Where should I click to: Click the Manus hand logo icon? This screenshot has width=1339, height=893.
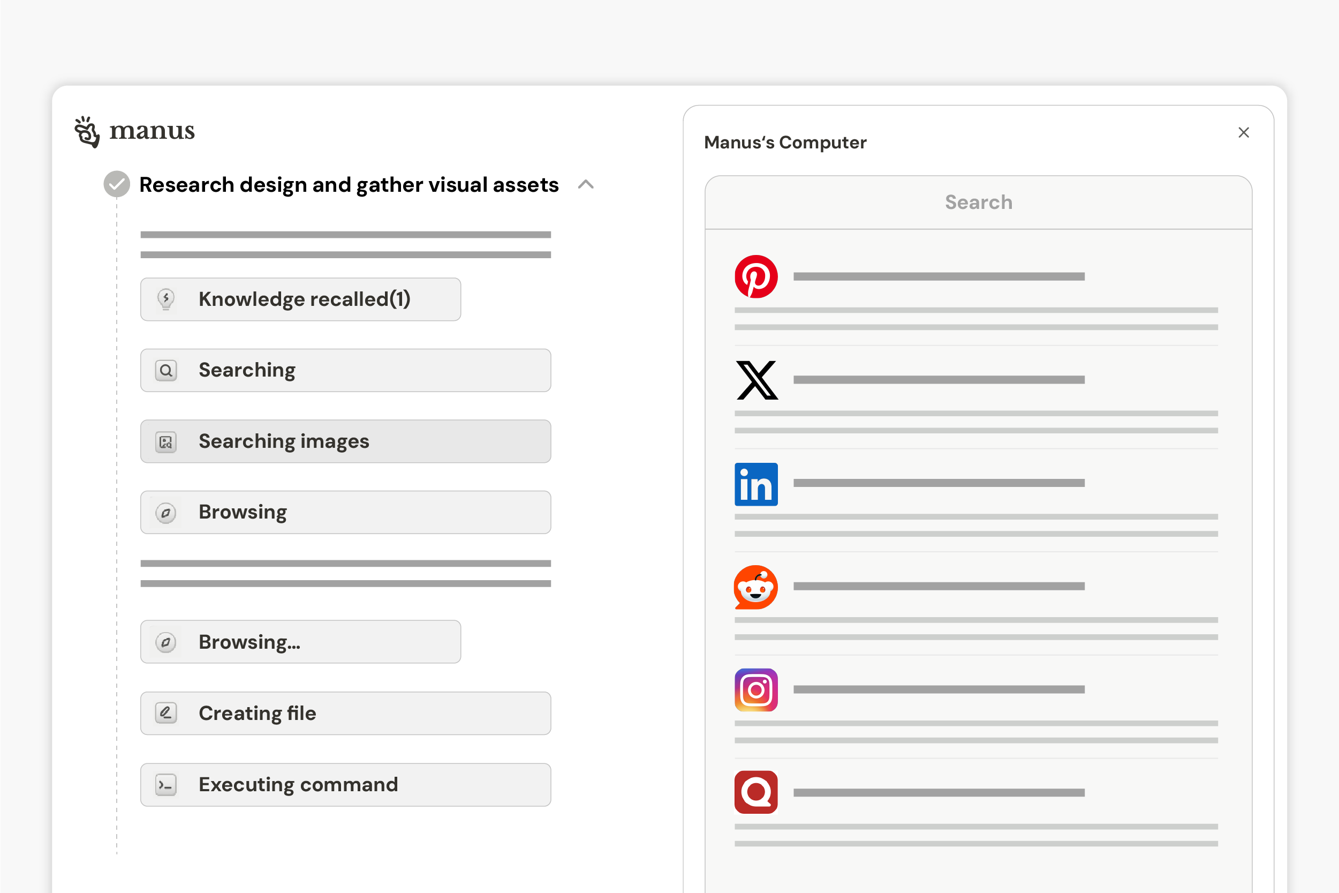tap(87, 132)
